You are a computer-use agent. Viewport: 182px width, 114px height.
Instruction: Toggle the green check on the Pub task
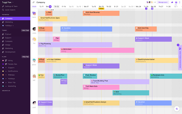39,75
